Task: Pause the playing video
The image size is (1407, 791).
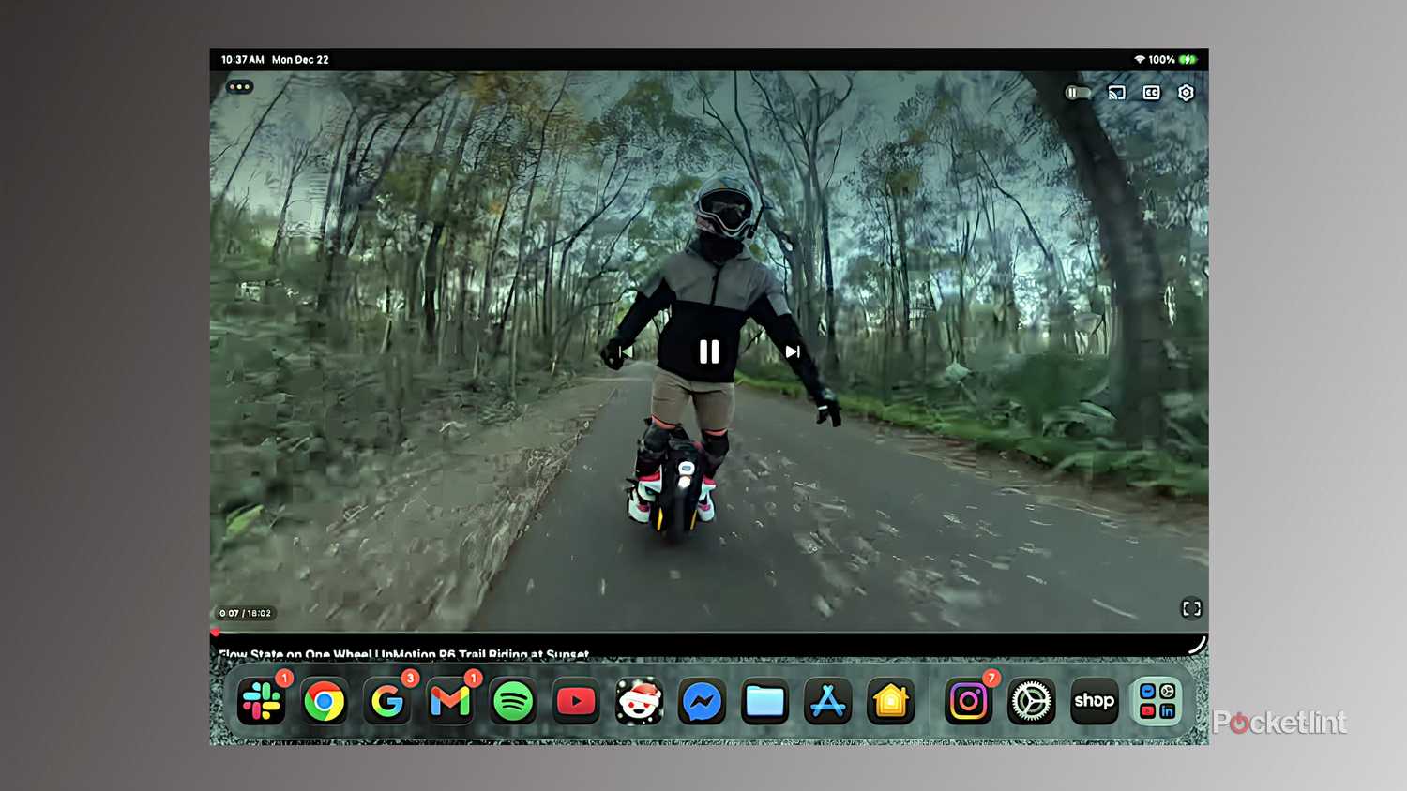Action: coord(709,352)
